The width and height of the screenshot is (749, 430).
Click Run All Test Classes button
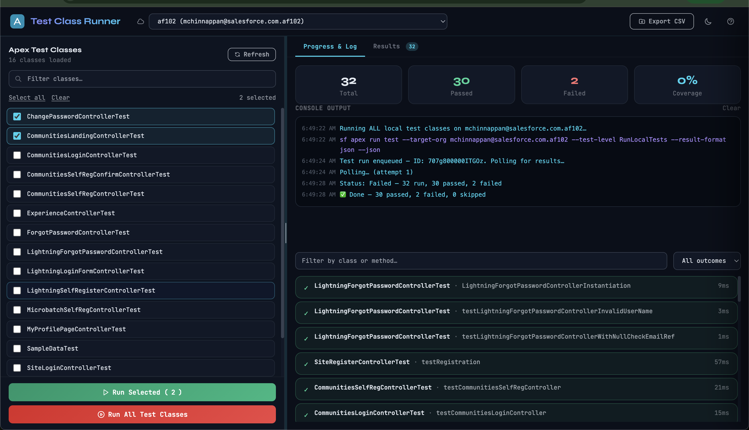tap(142, 414)
